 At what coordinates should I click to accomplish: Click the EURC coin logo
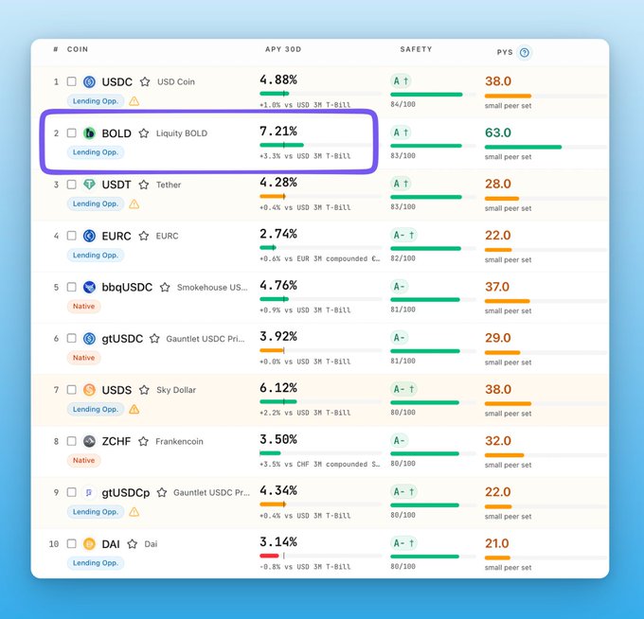coord(89,236)
